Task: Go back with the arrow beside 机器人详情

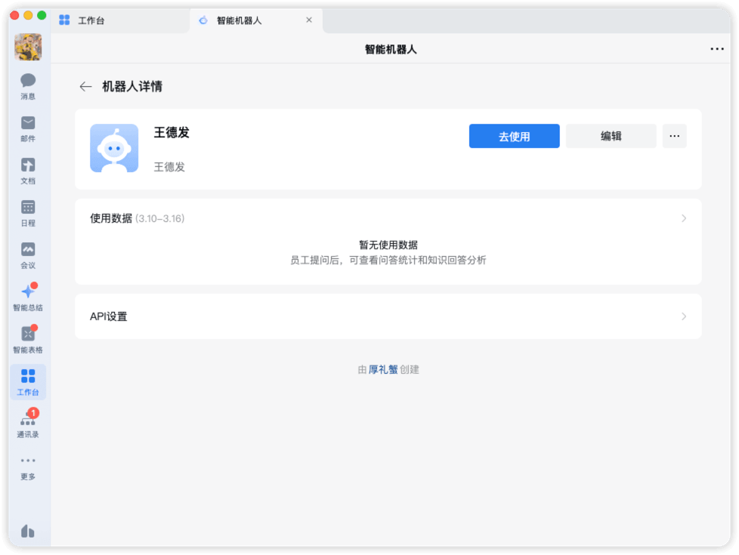Action: (85, 87)
